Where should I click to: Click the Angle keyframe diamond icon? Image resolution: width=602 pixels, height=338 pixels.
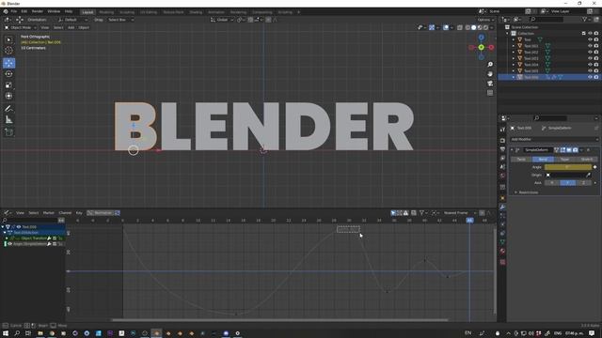point(595,167)
